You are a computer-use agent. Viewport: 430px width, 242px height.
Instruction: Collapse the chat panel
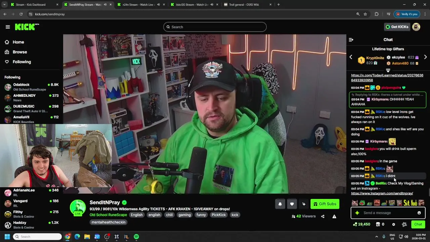tap(351, 40)
